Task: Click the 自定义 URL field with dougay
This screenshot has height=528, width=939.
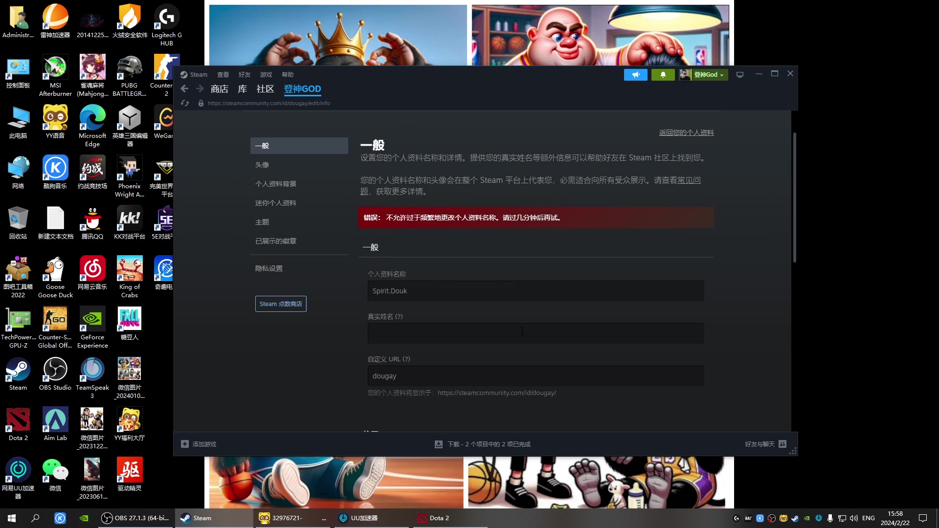Action: point(536,376)
